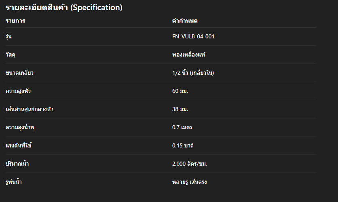
Task: Click the ค่ากำหนด column header
Action: pyautogui.click(x=185, y=21)
